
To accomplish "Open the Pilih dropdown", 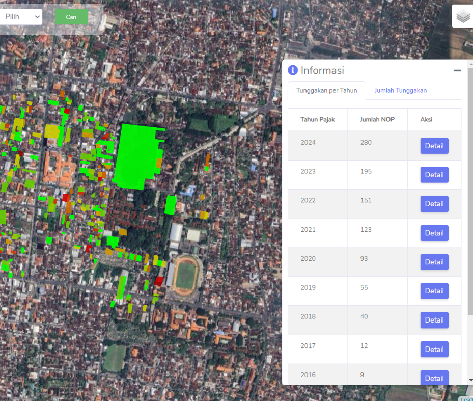I will click(21, 16).
